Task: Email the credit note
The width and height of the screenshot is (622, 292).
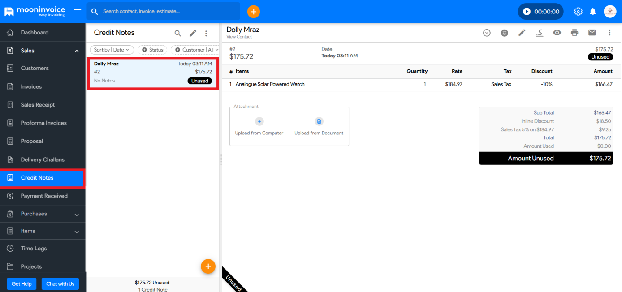Action: pos(592,33)
